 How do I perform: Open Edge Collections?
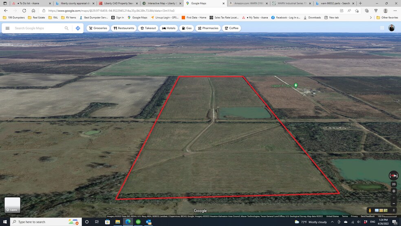[x=367, y=11]
